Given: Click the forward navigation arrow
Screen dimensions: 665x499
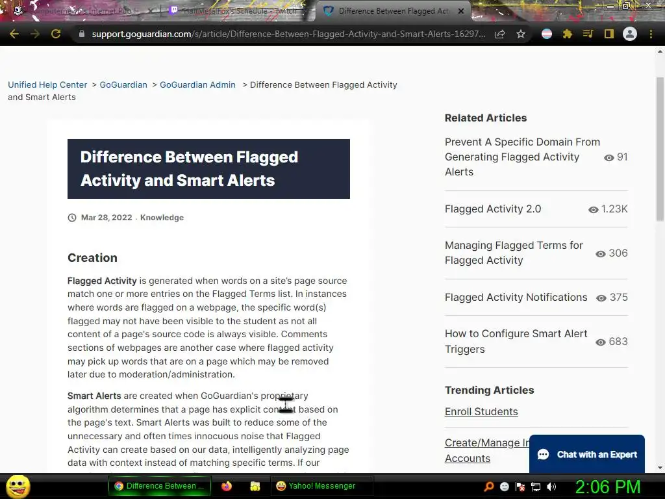Looking at the screenshot, I should (x=35, y=34).
